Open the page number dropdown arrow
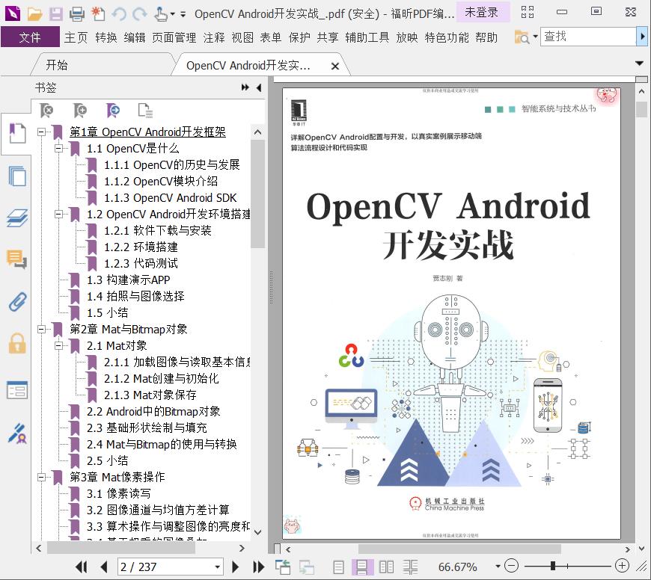This screenshot has height=580, width=651. tap(217, 567)
